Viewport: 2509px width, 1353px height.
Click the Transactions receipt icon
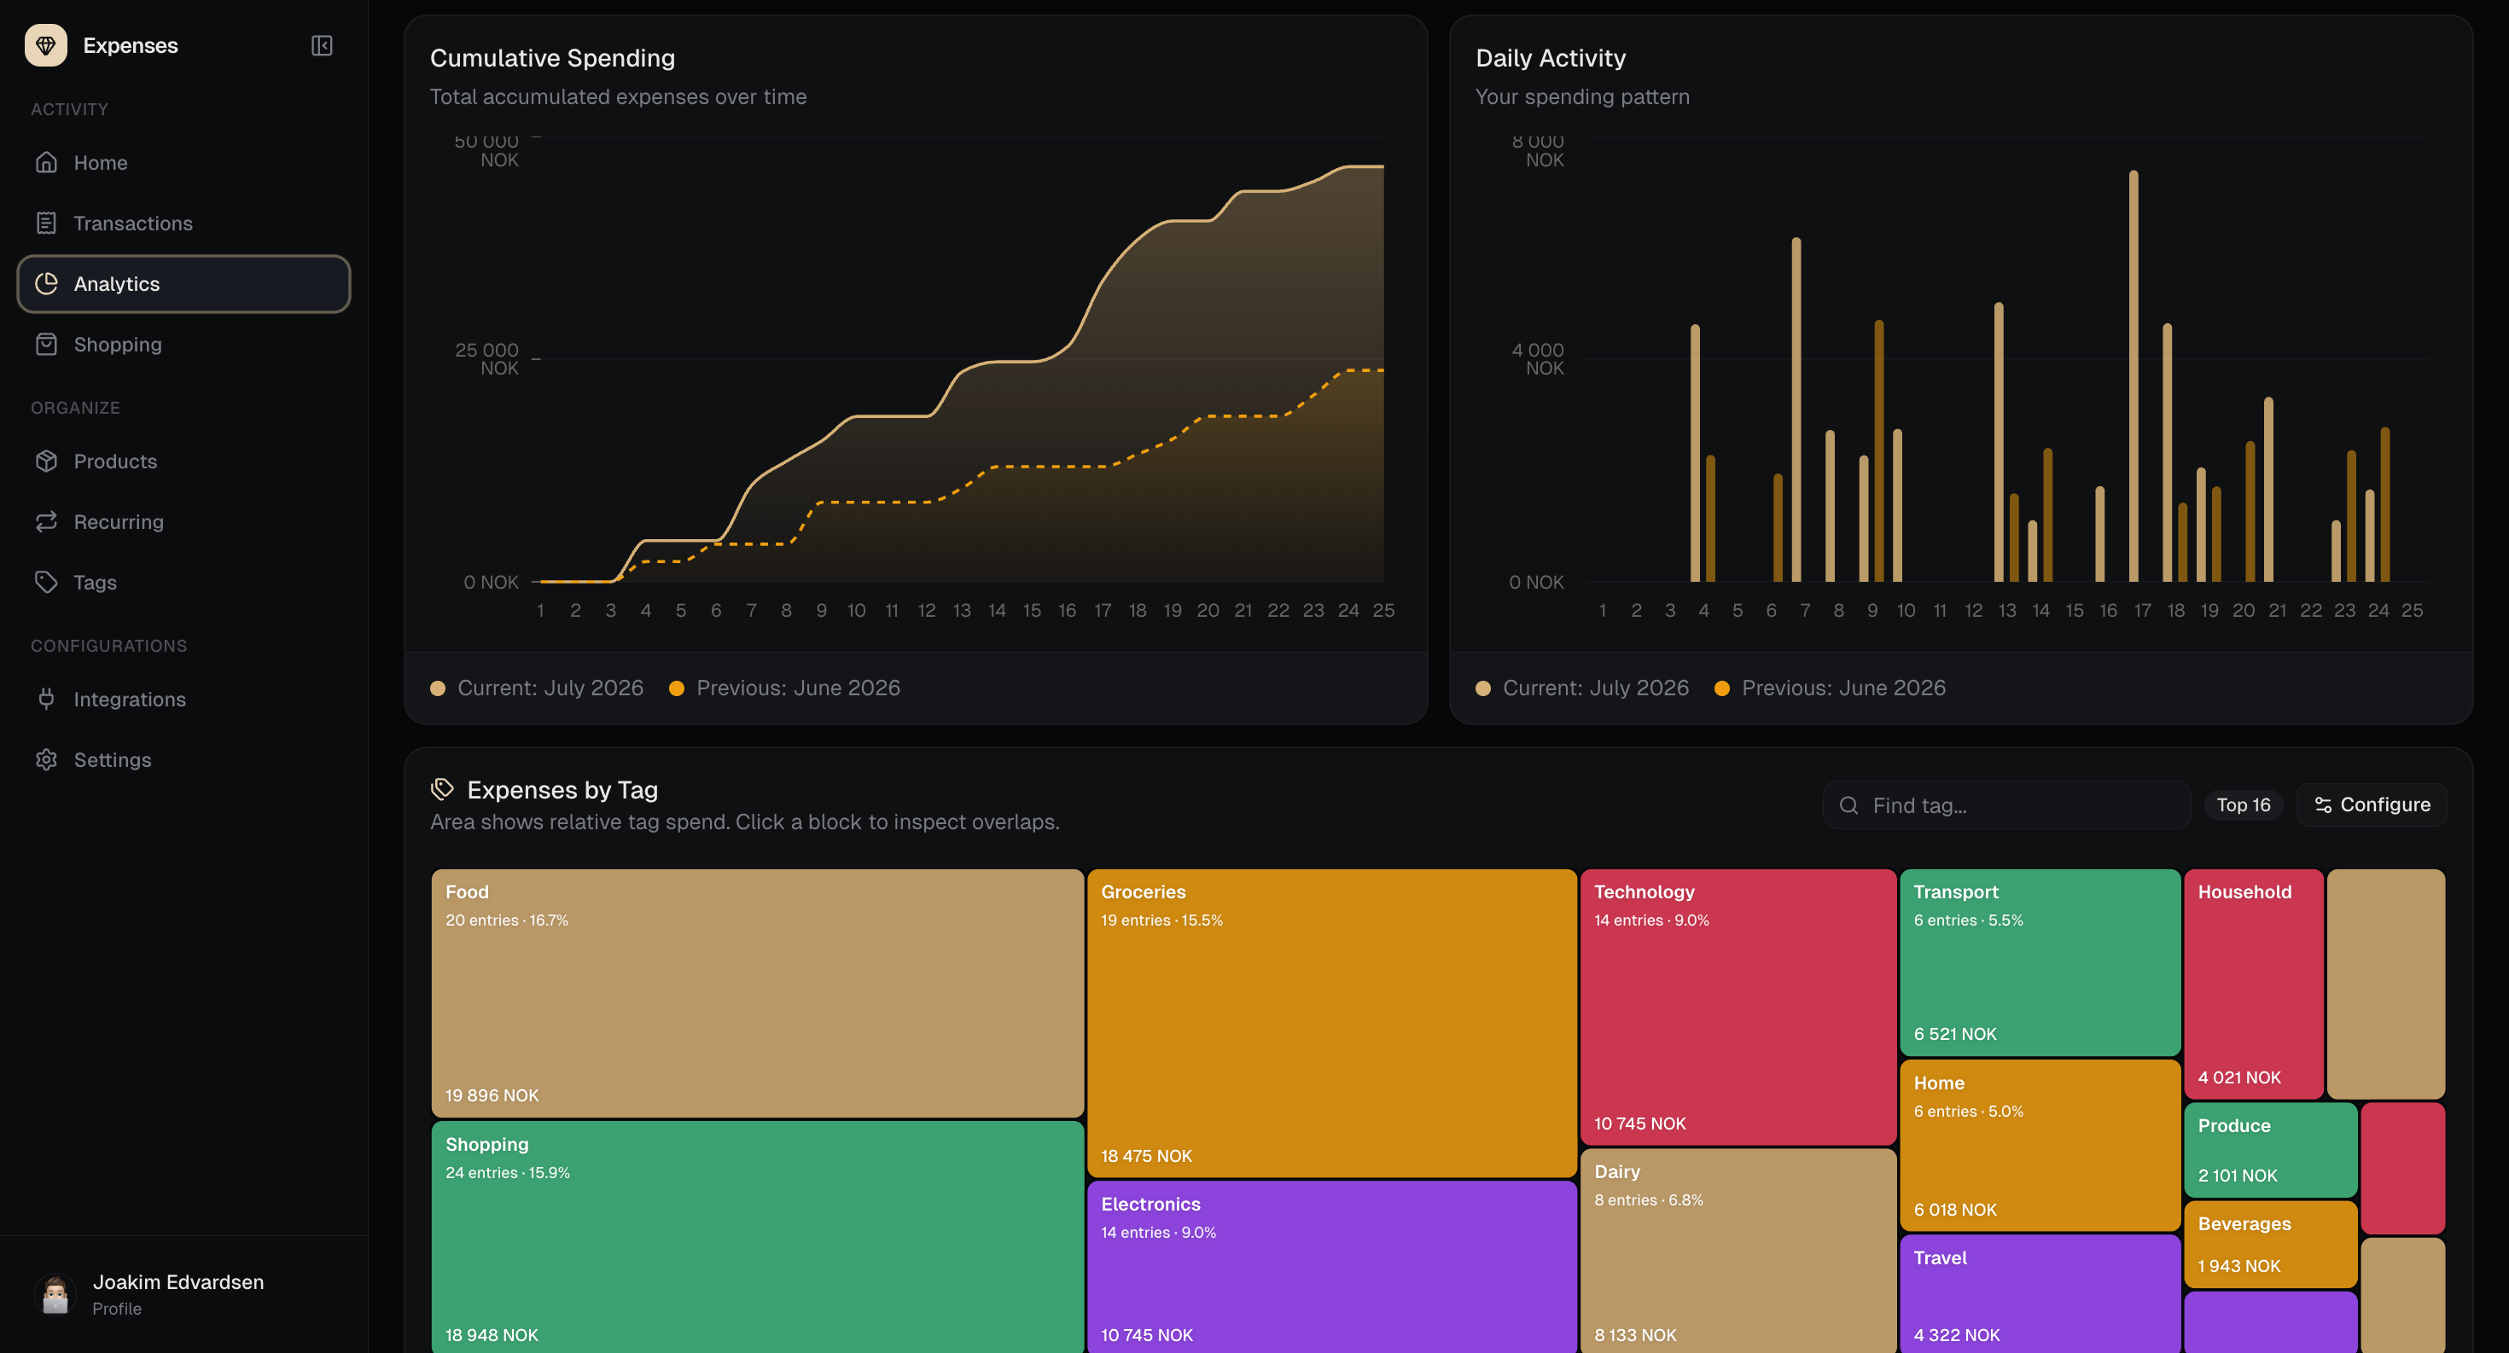[x=47, y=223]
